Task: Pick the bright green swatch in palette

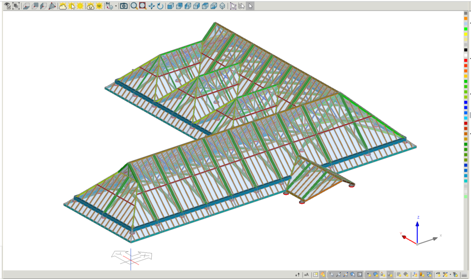Action: [465, 29]
